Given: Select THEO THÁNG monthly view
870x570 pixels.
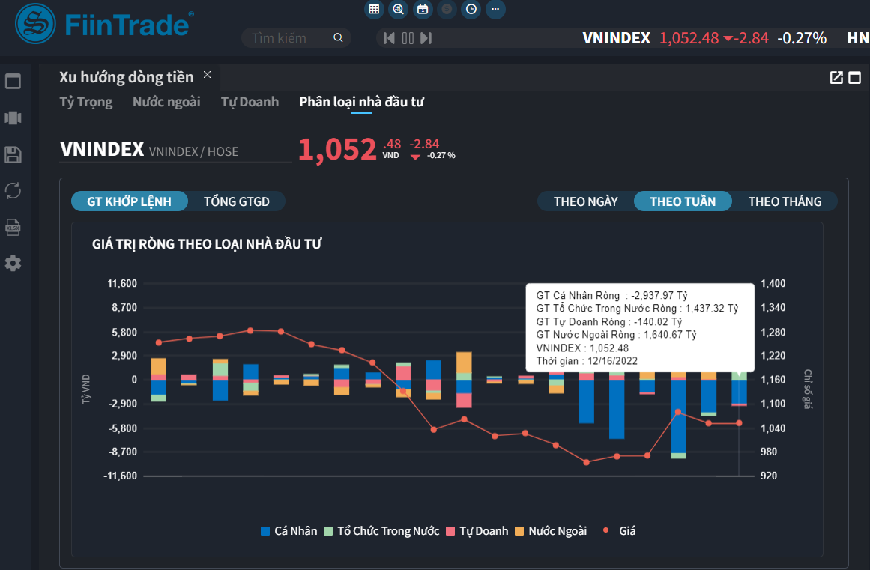Looking at the screenshot, I should coord(785,201).
